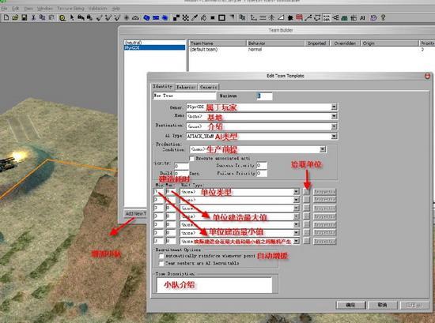The image size is (435, 323).
Task: Click the Save floppy disk icon
Action: pyautogui.click(x=25, y=17)
